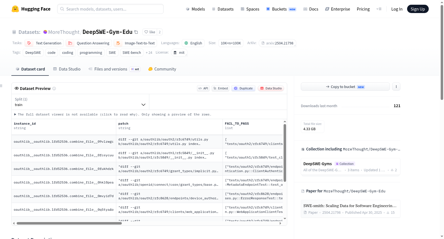Viewport: 444px width, 239px height.
Task: Click the API button
Action: tap(203, 88)
